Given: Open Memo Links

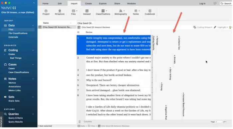Looking at the screenshot, I should tap(14, 91).
